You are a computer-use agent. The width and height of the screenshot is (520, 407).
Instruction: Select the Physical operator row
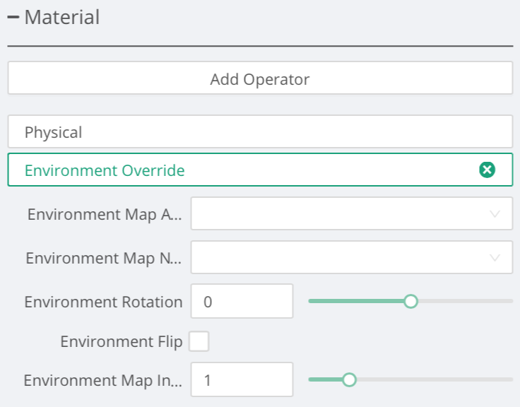tap(259, 132)
